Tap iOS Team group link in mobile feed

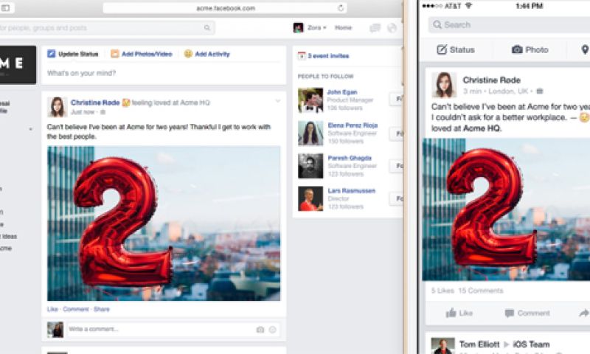[531, 344]
